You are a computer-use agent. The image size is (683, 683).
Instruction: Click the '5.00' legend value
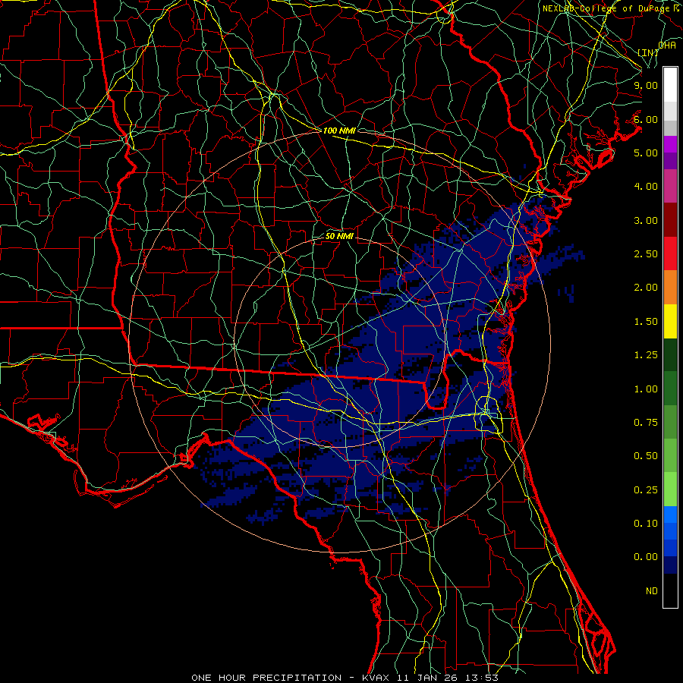[x=646, y=153]
